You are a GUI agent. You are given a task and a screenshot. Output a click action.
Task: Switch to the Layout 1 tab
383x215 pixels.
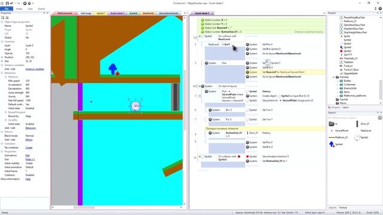pos(101,13)
